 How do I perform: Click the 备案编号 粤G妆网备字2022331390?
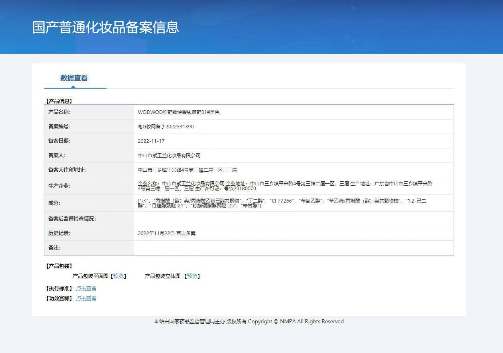pos(165,126)
